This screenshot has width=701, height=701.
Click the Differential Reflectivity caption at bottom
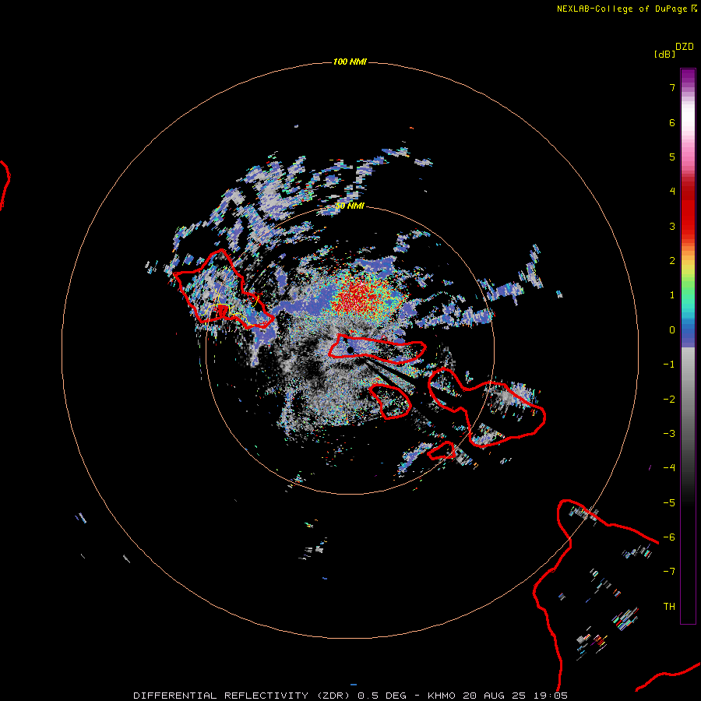350,696
